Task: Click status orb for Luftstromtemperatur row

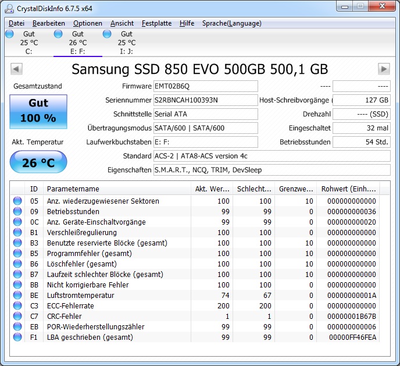Action: 17,295
